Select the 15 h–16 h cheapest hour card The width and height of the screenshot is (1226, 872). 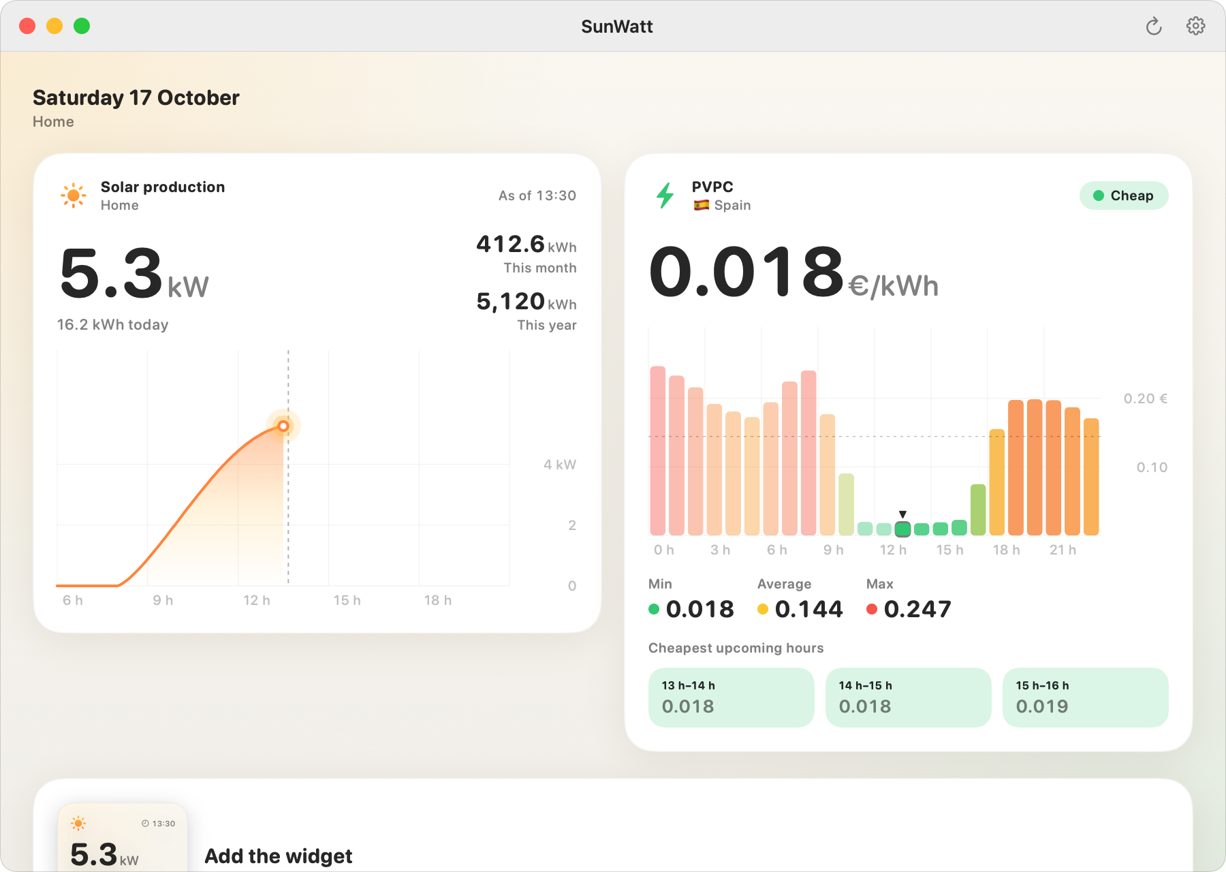[x=1085, y=697]
